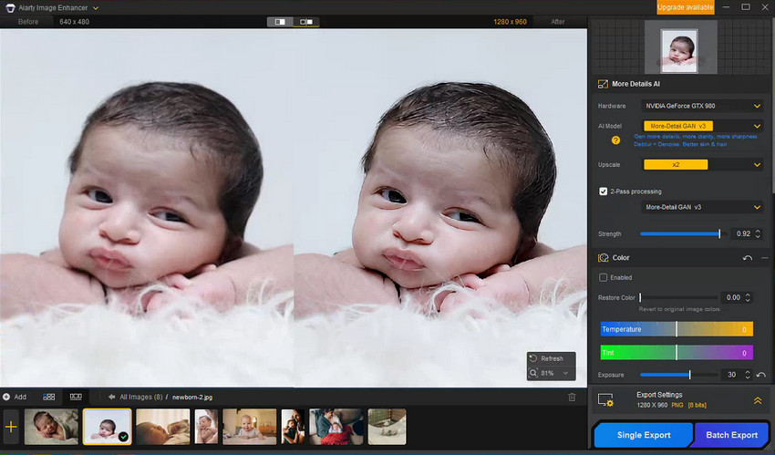The image size is (775, 455).
Task: Select the fourth narrow baby thumbnail
Action: (x=206, y=427)
